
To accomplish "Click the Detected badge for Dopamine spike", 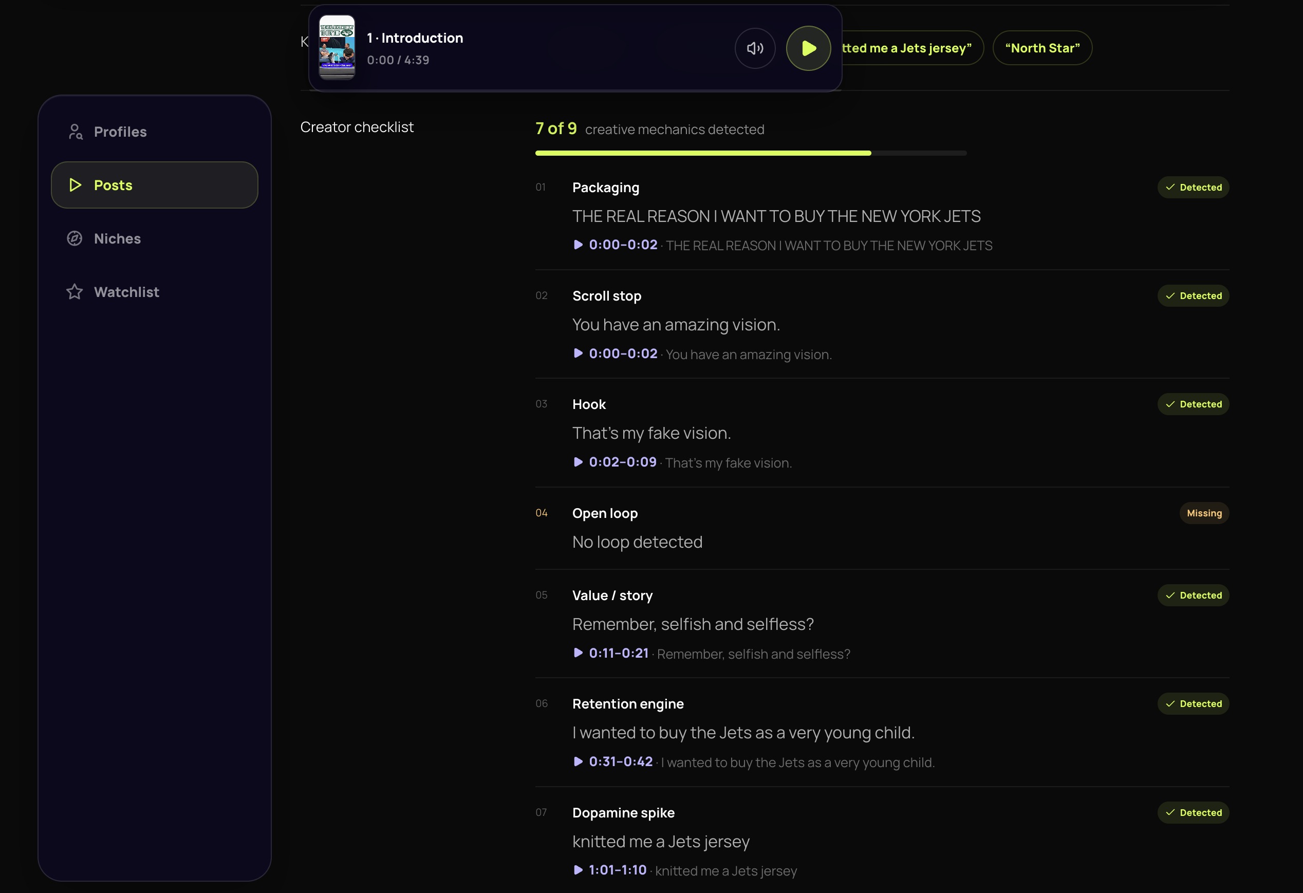I will click(x=1193, y=812).
